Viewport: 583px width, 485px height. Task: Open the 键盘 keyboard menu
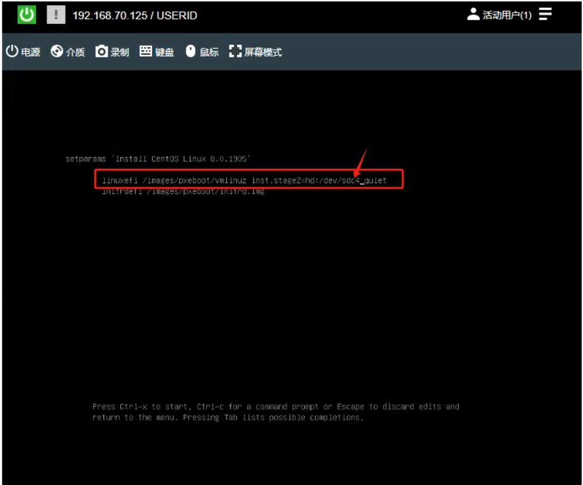coord(157,51)
